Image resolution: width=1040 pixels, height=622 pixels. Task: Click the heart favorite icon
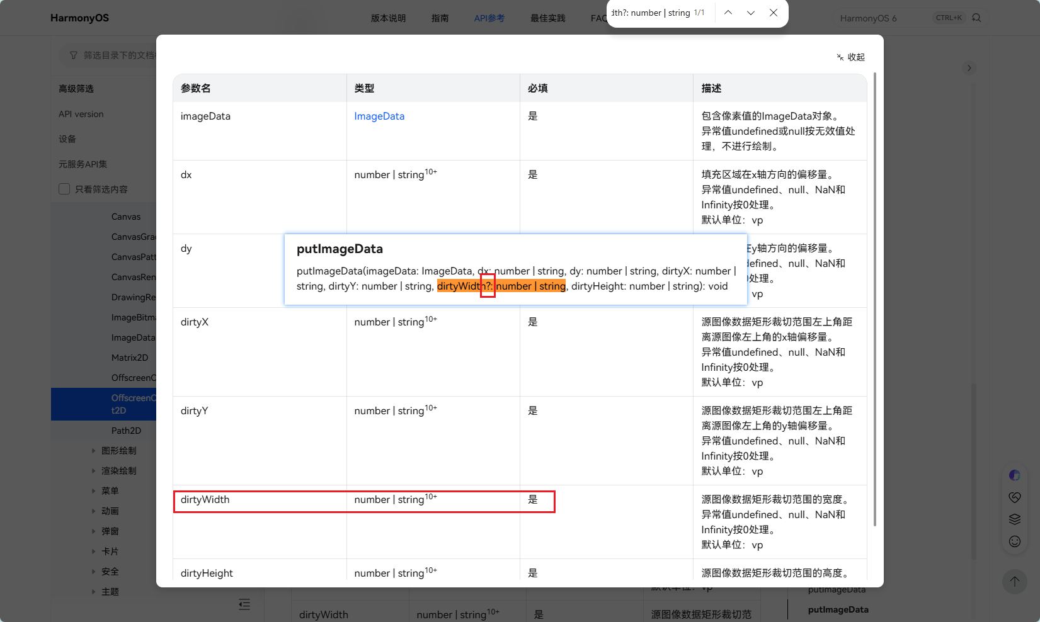pyautogui.click(x=1014, y=497)
